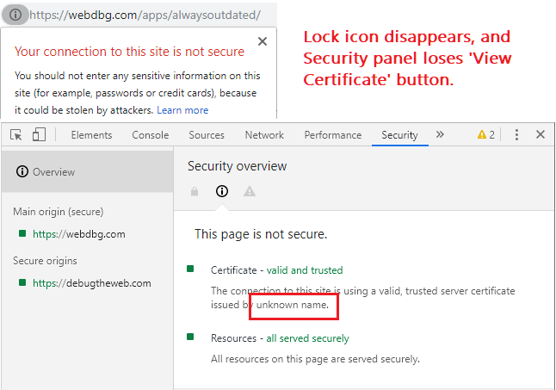Select Overview in the security sidebar

pyautogui.click(x=52, y=172)
